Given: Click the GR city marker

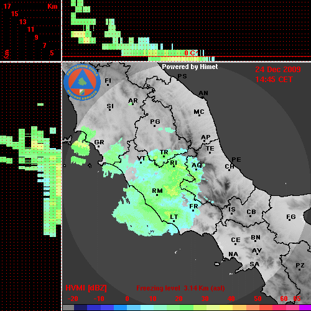Looking at the screenshot, I should pos(98,147).
